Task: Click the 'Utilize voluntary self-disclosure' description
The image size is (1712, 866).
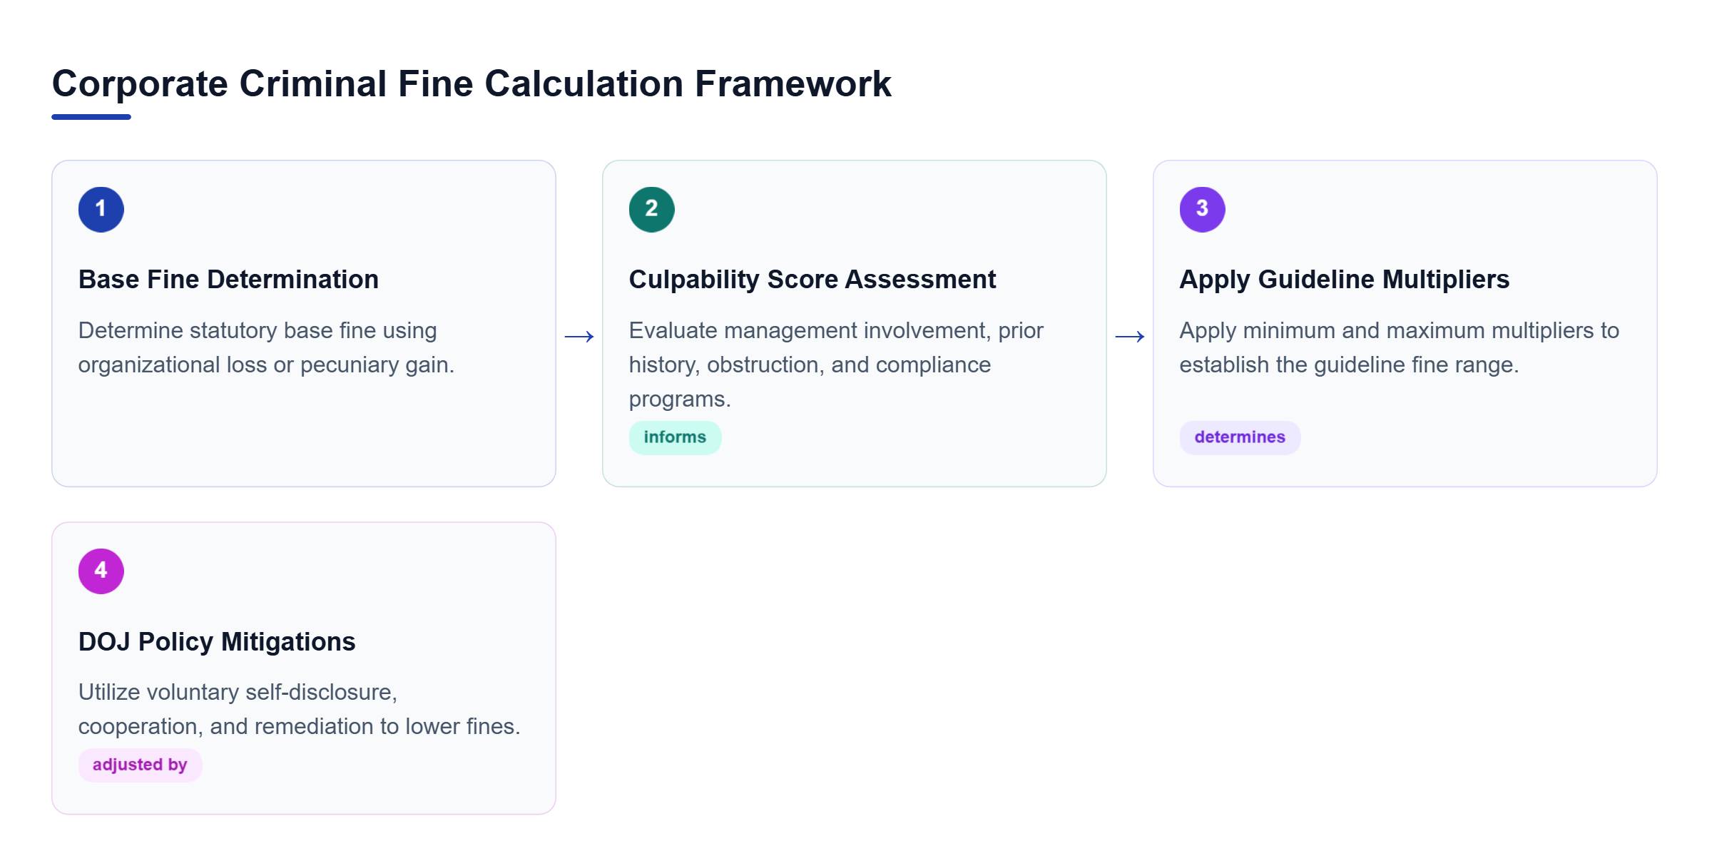Action: click(300, 709)
